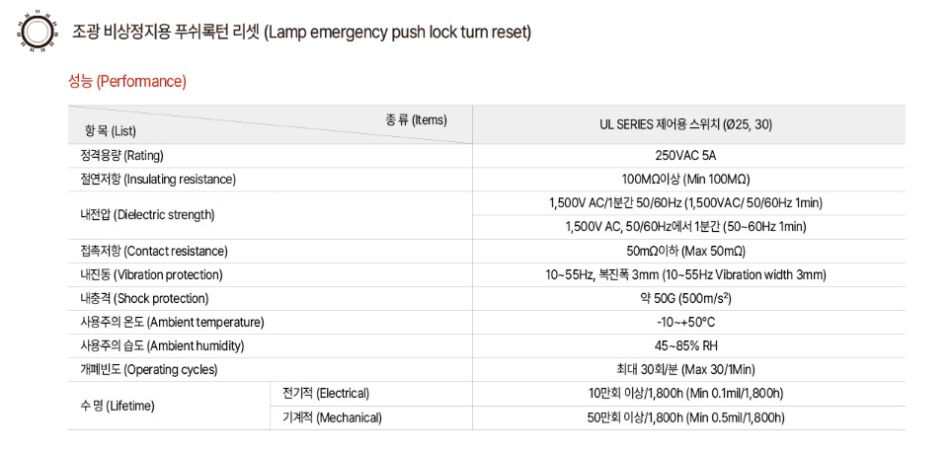The width and height of the screenshot is (951, 452).
Task: Select the 250VAC 5A value cell
Action: pyautogui.click(x=685, y=156)
